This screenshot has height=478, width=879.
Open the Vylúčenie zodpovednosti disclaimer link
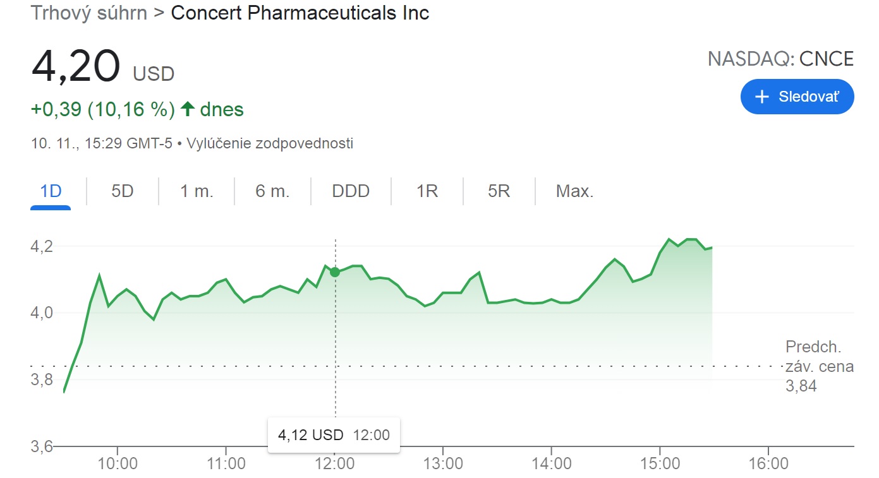pyautogui.click(x=270, y=143)
